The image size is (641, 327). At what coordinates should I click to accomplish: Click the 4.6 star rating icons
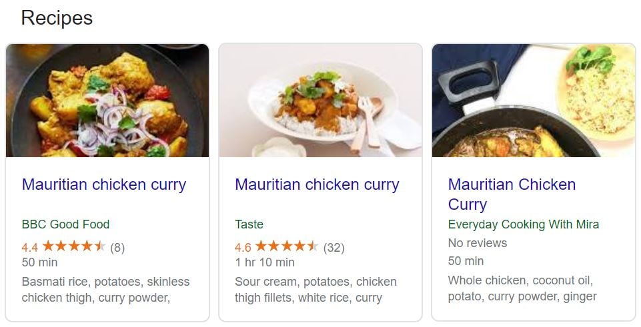[287, 247]
